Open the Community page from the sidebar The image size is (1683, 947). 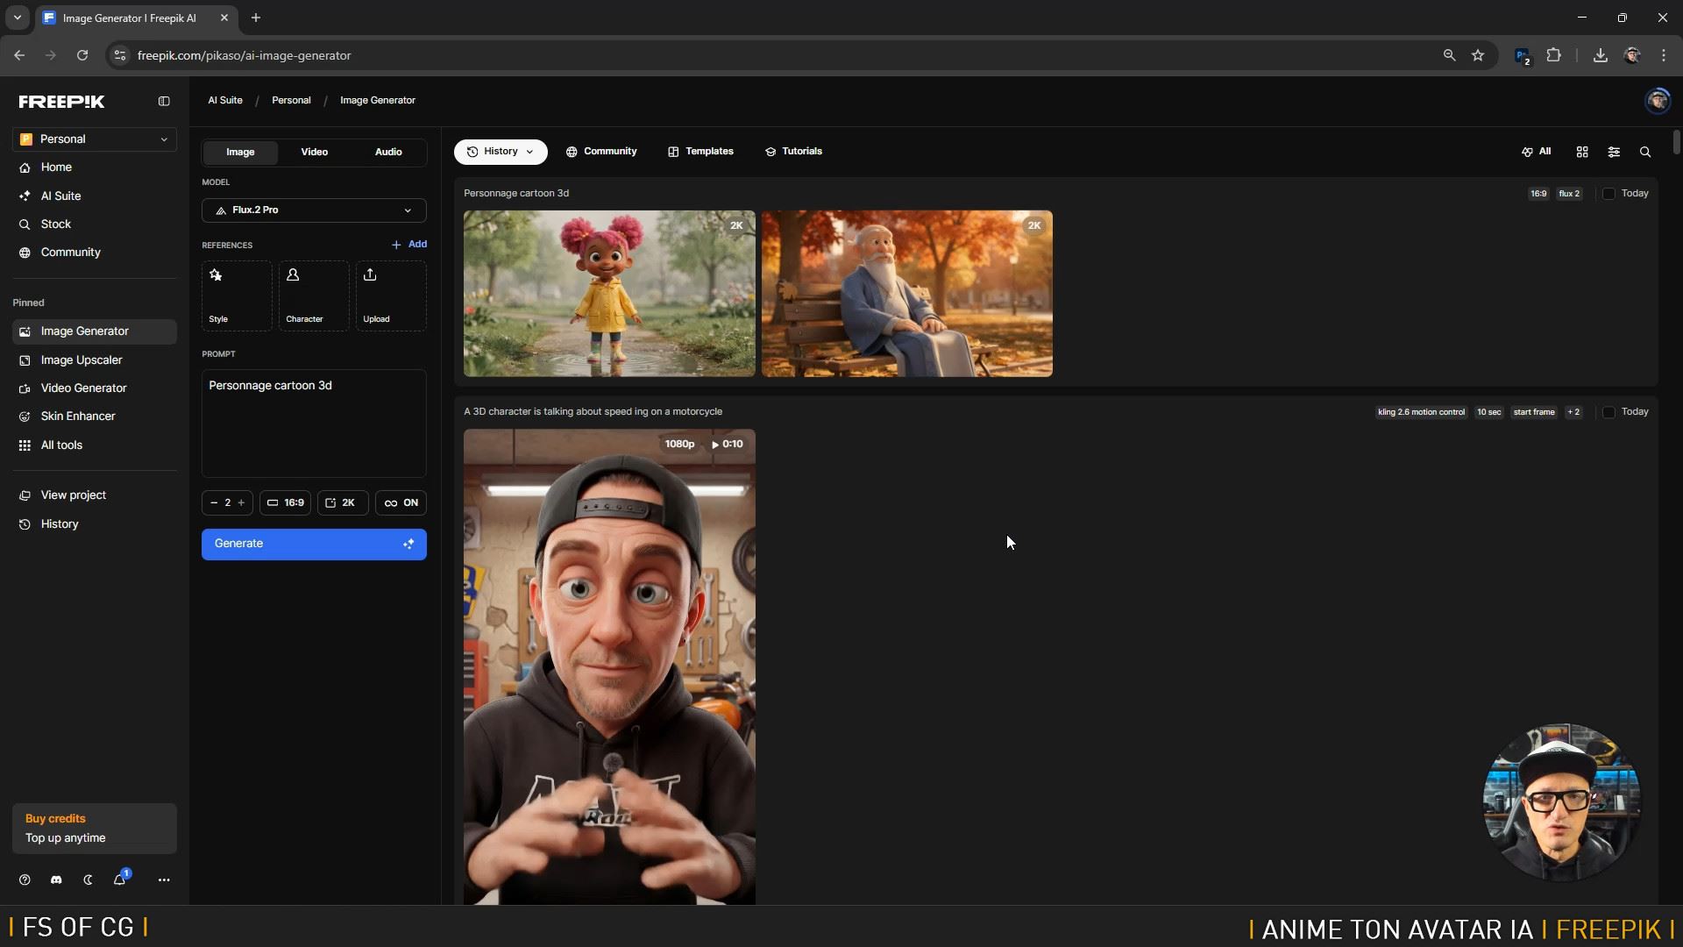69,252
